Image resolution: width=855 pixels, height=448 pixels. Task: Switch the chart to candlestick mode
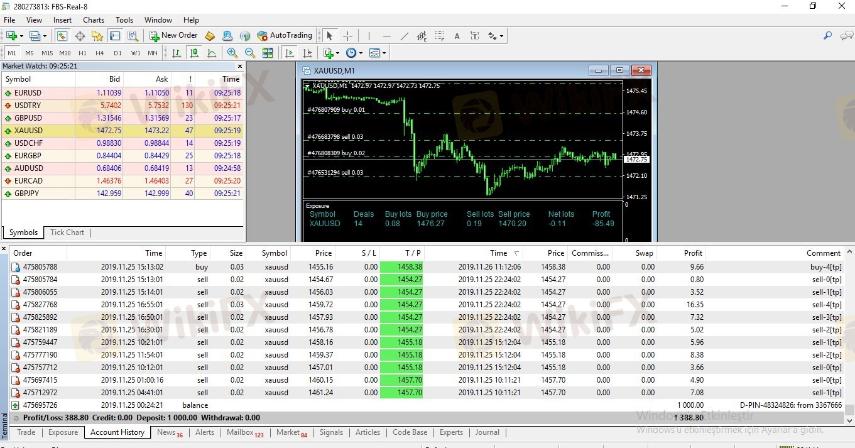coord(194,53)
